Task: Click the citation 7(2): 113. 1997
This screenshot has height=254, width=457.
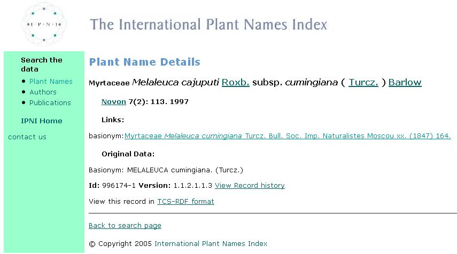Action: 159,102
